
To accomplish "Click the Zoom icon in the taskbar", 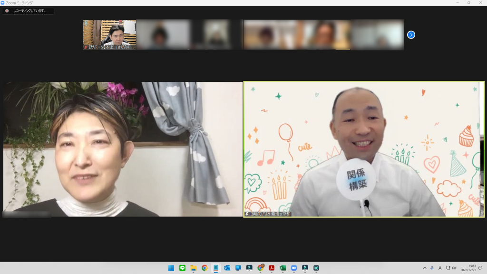I will (294, 268).
